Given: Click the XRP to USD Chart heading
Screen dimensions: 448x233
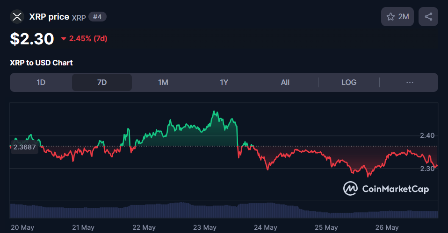Looking at the screenshot, I should click(42, 63).
